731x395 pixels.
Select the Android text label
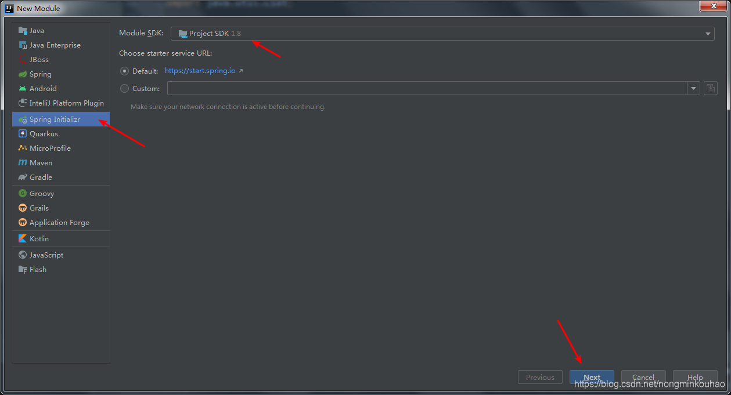click(x=43, y=89)
